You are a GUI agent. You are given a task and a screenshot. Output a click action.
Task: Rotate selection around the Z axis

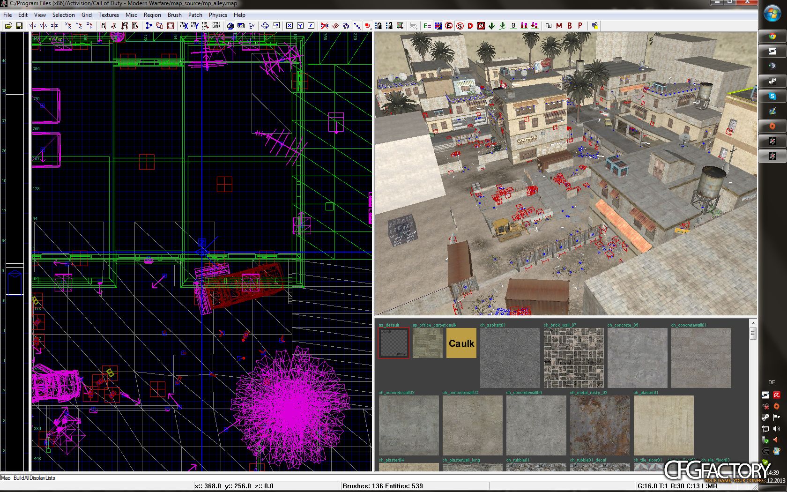click(89, 26)
